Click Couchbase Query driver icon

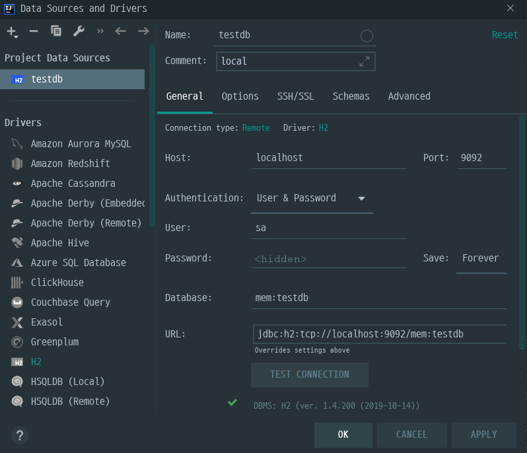click(17, 302)
